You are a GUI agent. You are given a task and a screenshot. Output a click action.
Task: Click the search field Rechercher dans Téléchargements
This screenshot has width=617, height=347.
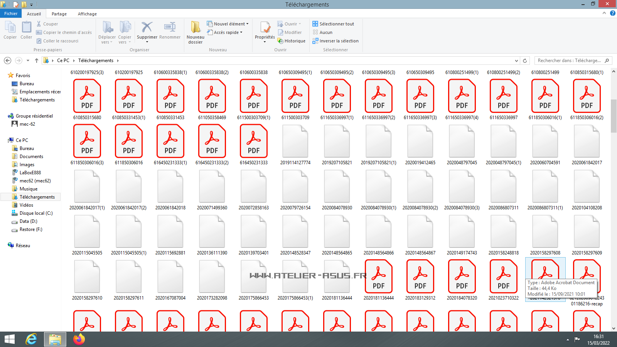569,61
